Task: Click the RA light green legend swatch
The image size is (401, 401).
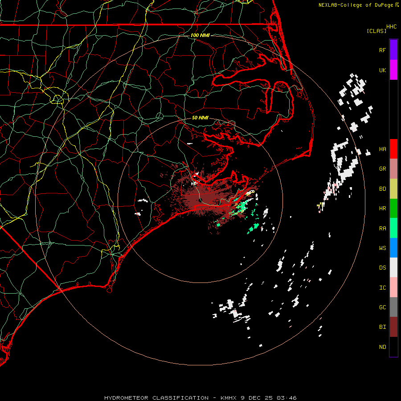Action: click(x=393, y=228)
